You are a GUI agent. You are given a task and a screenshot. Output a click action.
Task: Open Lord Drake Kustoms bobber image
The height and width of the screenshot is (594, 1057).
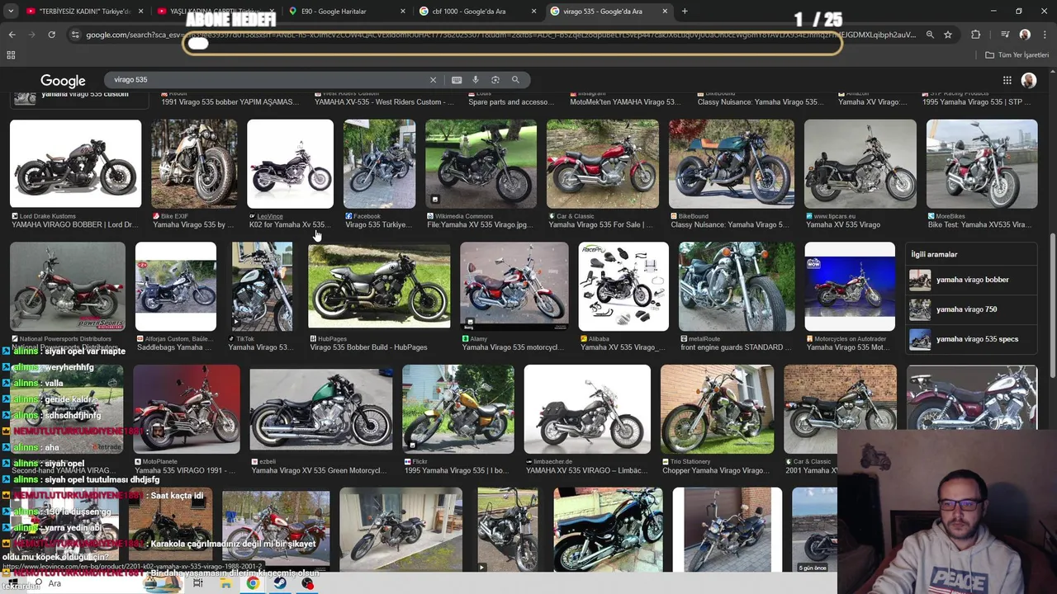click(x=75, y=163)
